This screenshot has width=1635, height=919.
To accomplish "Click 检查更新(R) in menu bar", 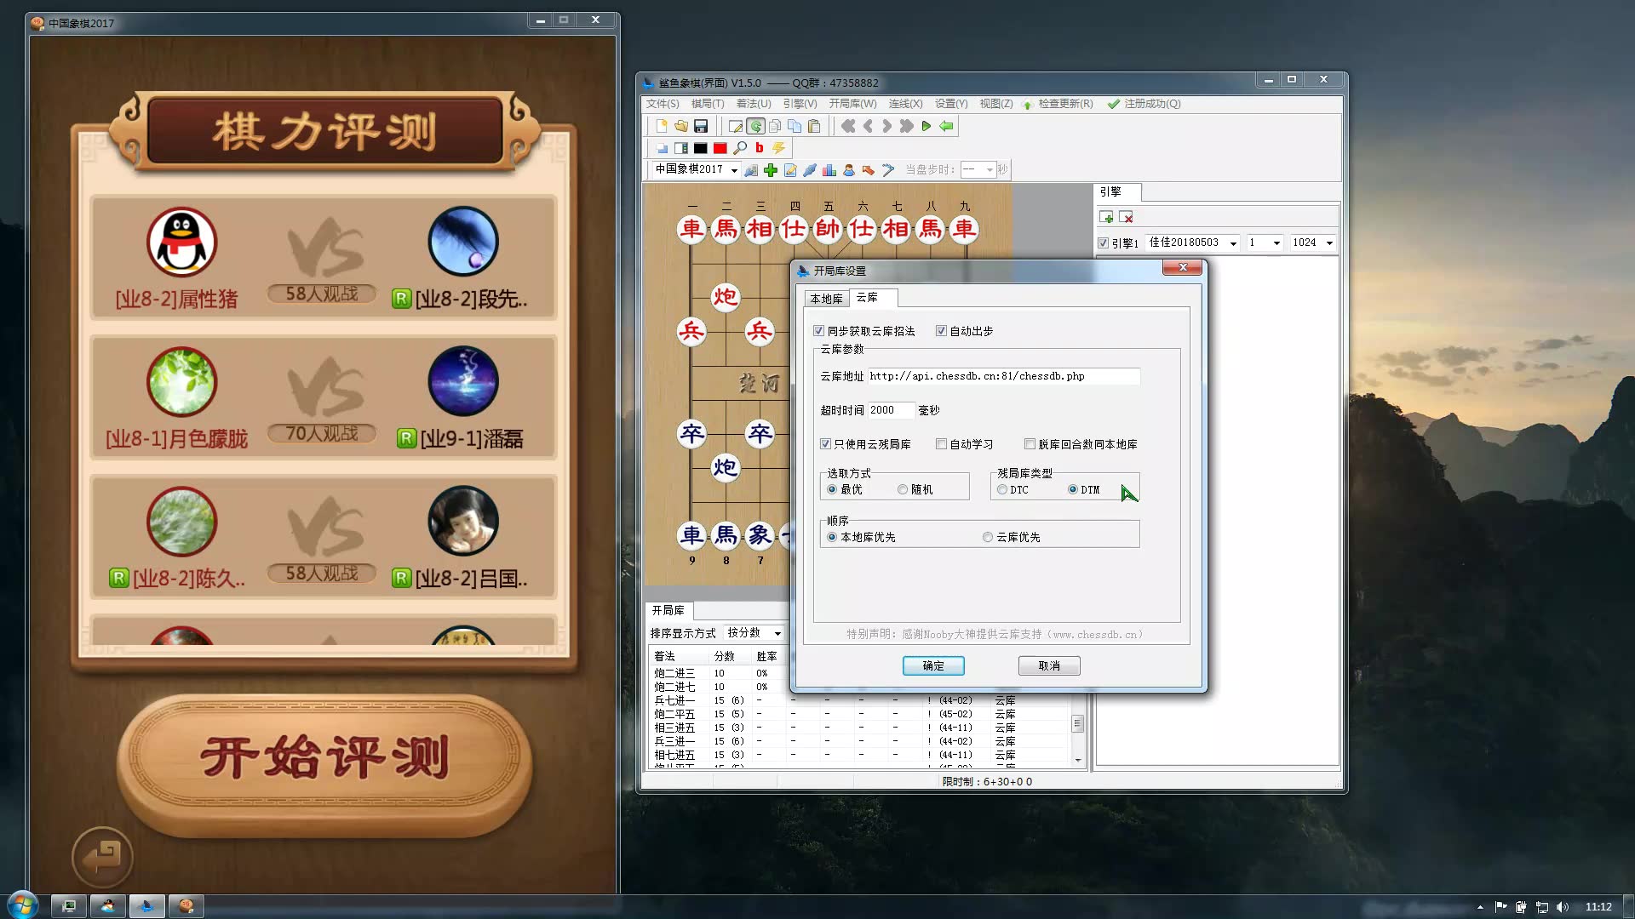I will (1058, 104).
